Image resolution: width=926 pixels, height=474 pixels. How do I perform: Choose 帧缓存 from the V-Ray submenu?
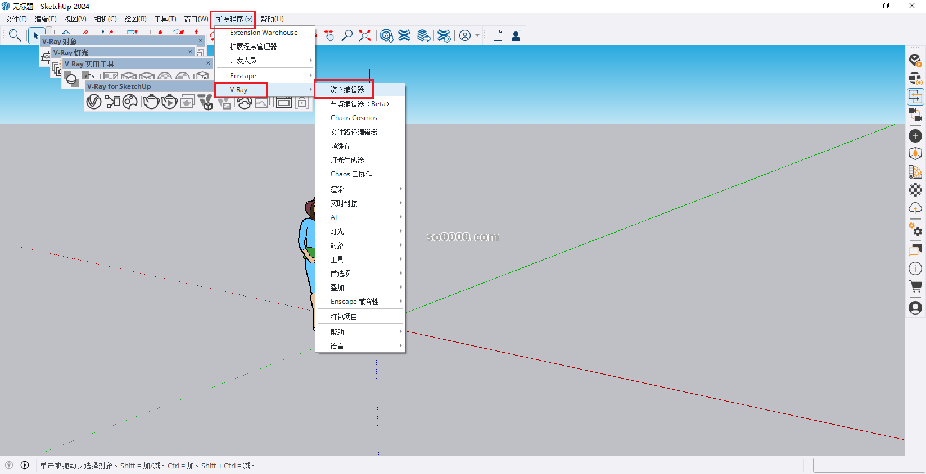pyautogui.click(x=360, y=146)
